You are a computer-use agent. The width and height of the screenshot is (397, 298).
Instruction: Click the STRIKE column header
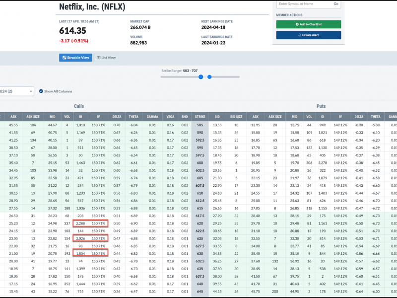(x=200, y=117)
